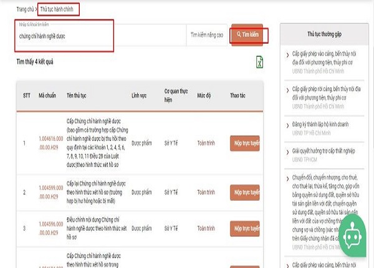Go to Trang chủ breadcrumb link
Viewport: 374px width, 268px height.
click(x=25, y=9)
